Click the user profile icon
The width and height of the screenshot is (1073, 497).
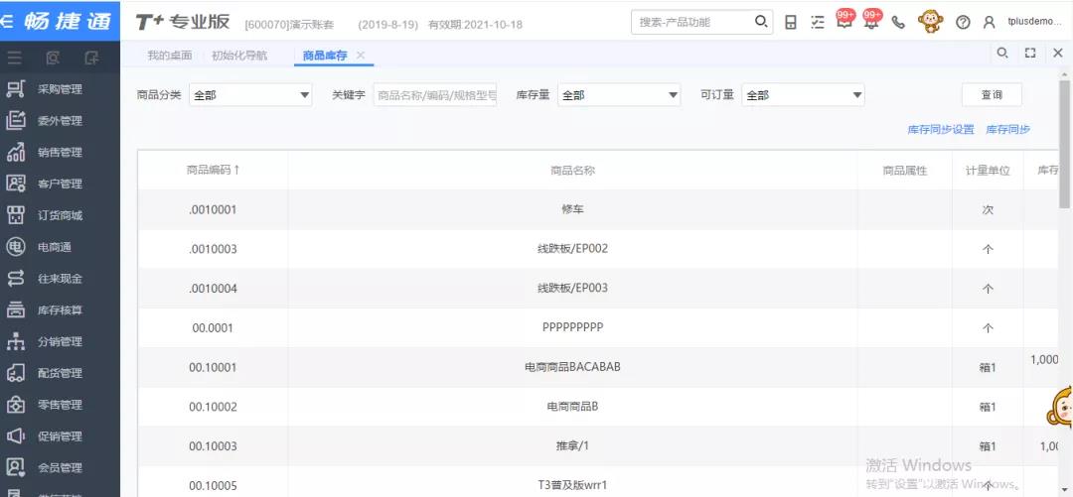pyautogui.click(x=989, y=23)
